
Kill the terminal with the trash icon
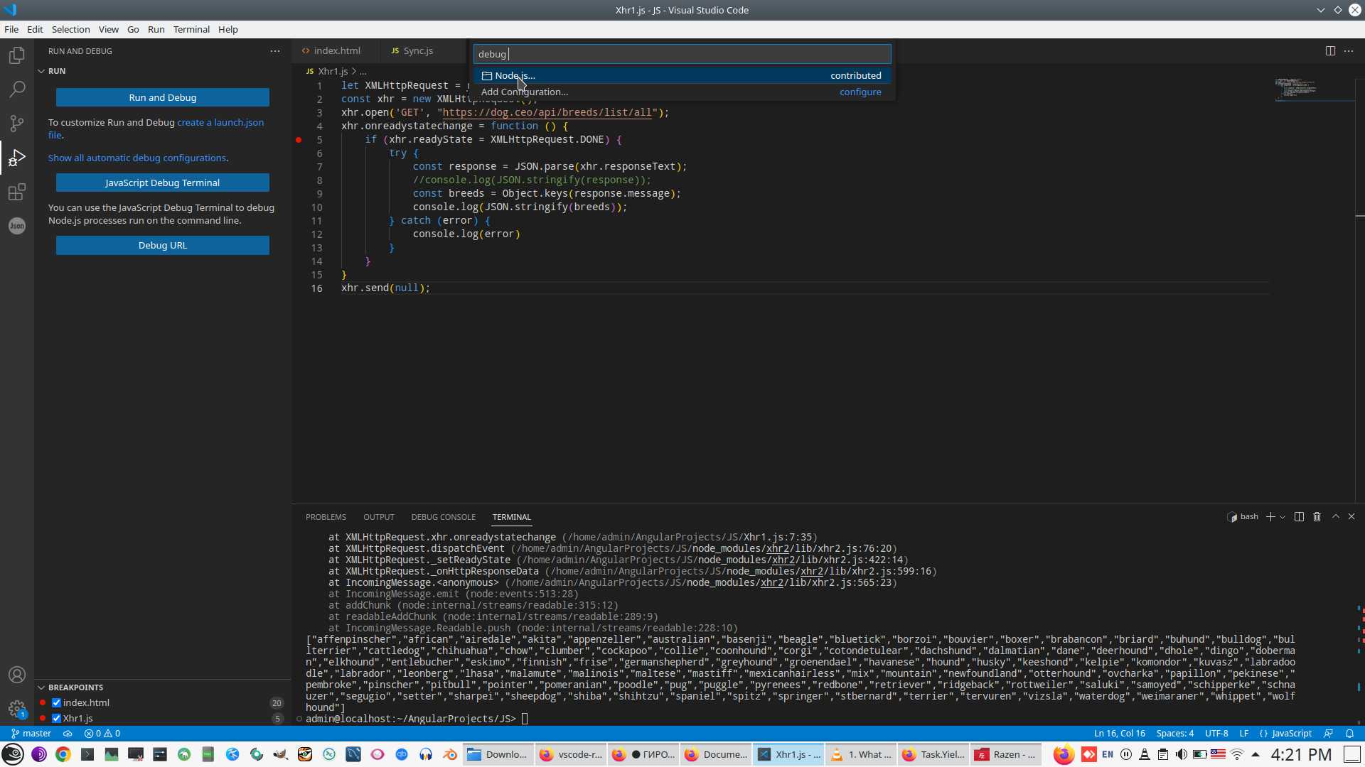click(1317, 516)
